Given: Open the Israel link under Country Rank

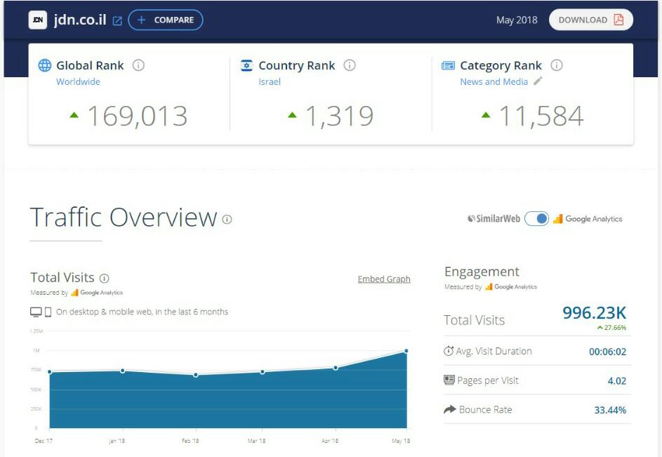Looking at the screenshot, I should [270, 81].
